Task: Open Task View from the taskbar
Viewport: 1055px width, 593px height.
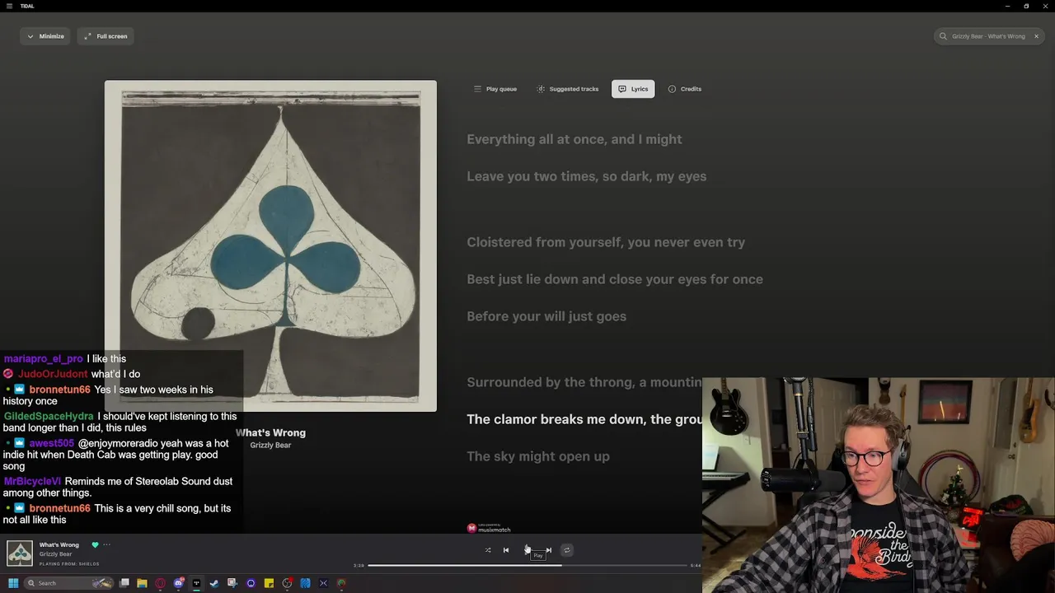Action: [x=124, y=583]
